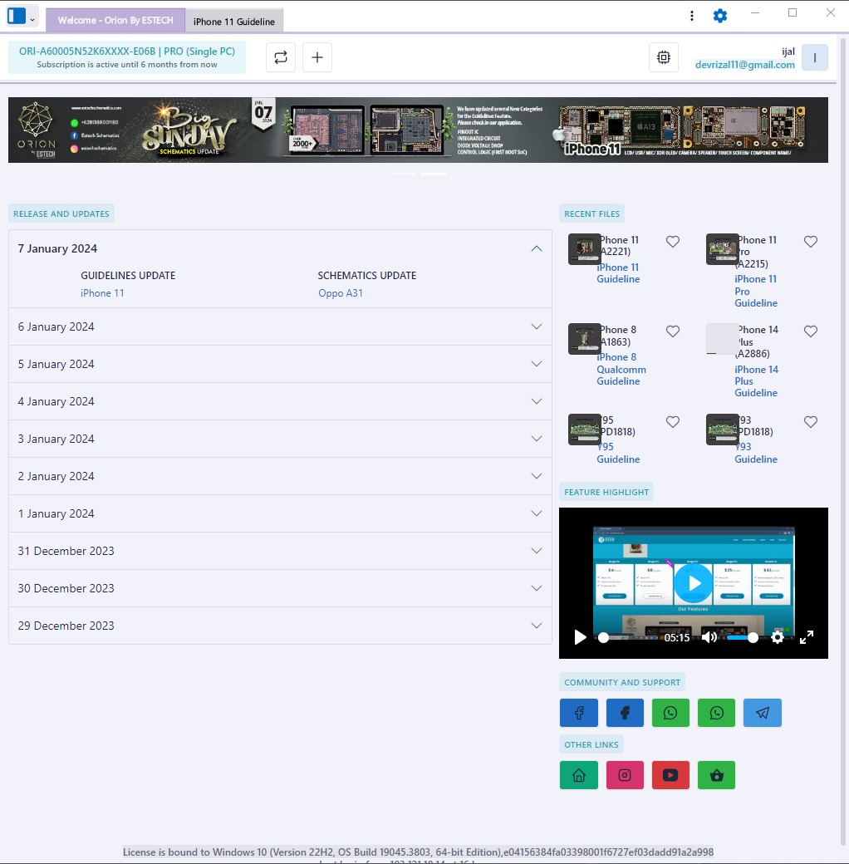Click the plus icon beside license box
Image resolution: width=849 pixels, height=864 pixels.
click(317, 57)
